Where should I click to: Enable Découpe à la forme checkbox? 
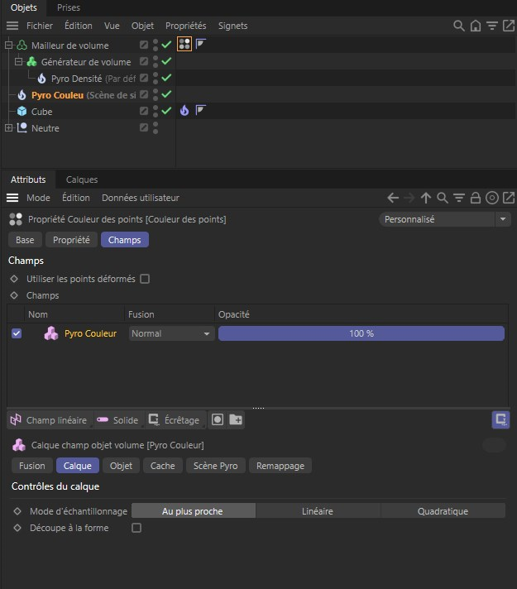136,528
